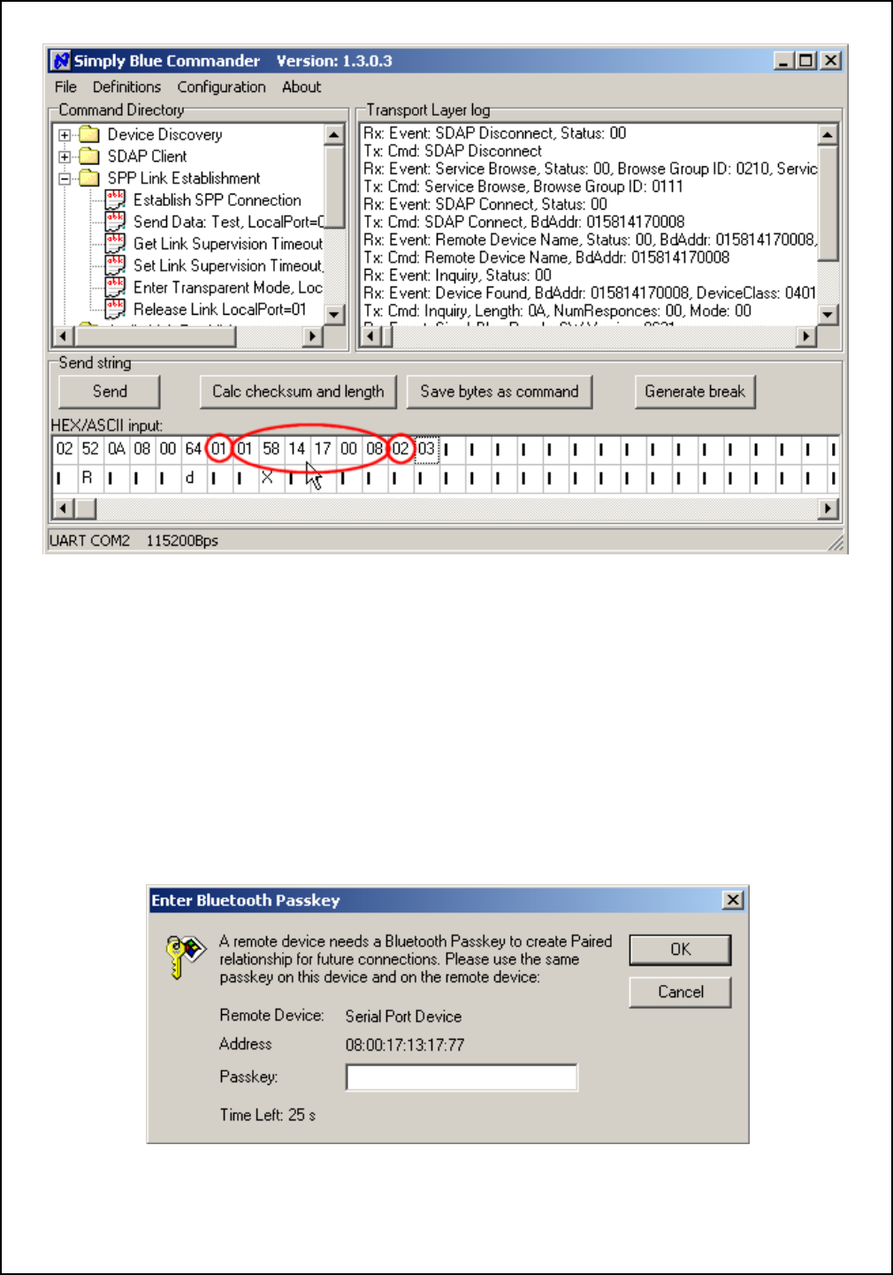Click the Get Link Supervision Timeout icon
The image size is (893, 1275).
click(x=115, y=243)
